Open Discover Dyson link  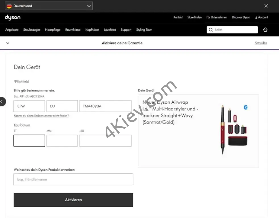pyautogui.click(x=241, y=17)
